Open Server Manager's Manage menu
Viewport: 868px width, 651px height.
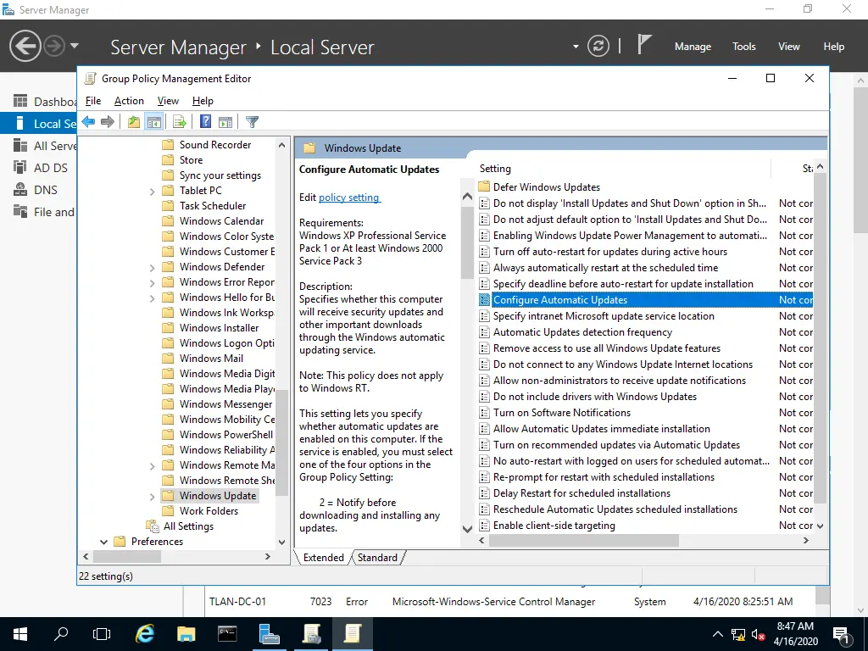pyautogui.click(x=693, y=47)
